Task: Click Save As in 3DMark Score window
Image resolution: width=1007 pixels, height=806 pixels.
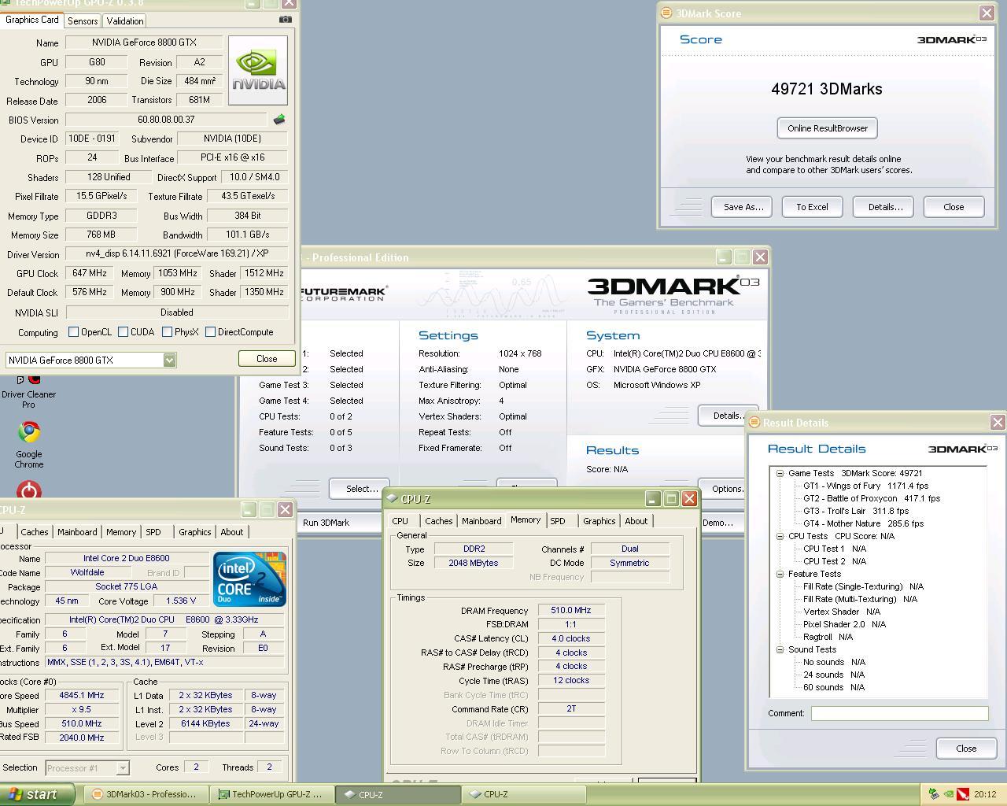Action: 743,207
